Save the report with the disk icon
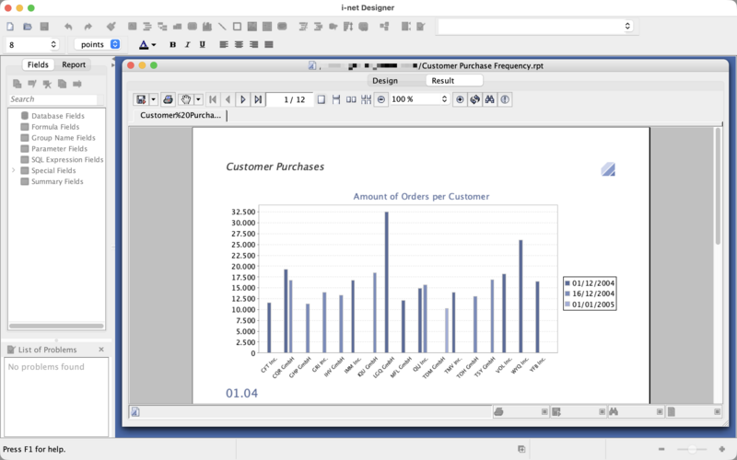 point(44,27)
